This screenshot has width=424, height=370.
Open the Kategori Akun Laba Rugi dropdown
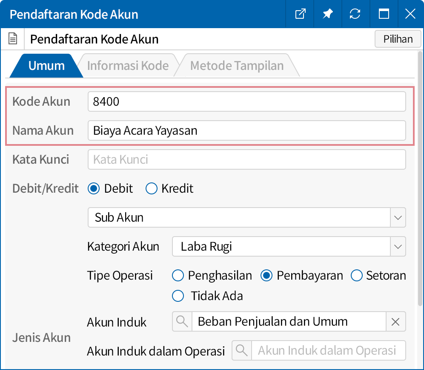click(398, 247)
